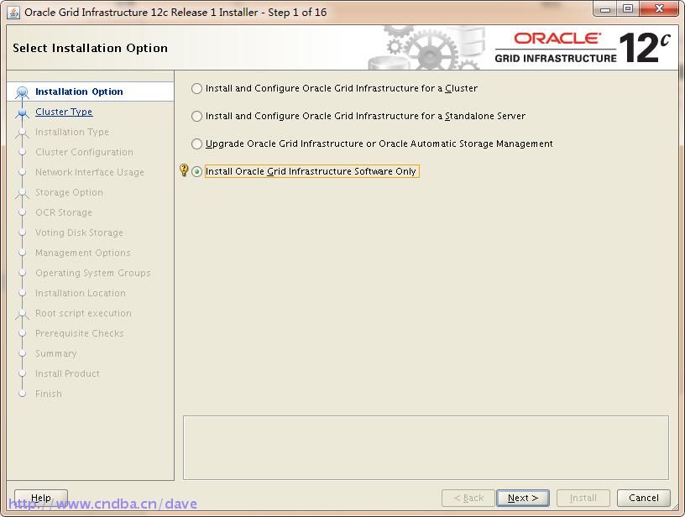Click the Installation Location step label

[81, 293]
